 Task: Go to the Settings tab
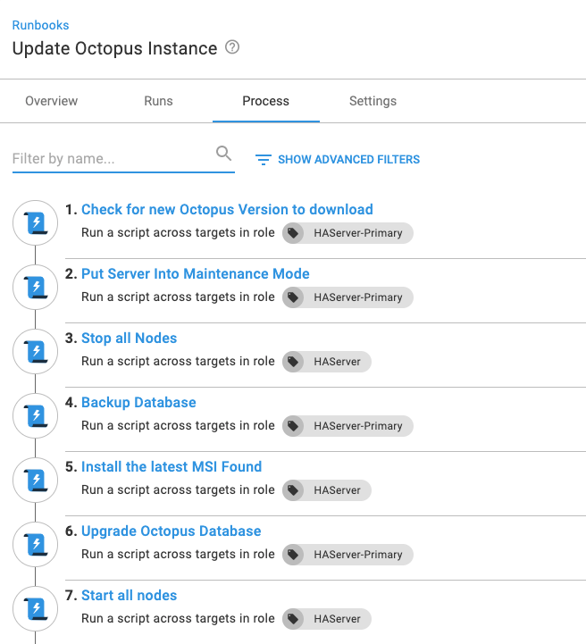373,101
